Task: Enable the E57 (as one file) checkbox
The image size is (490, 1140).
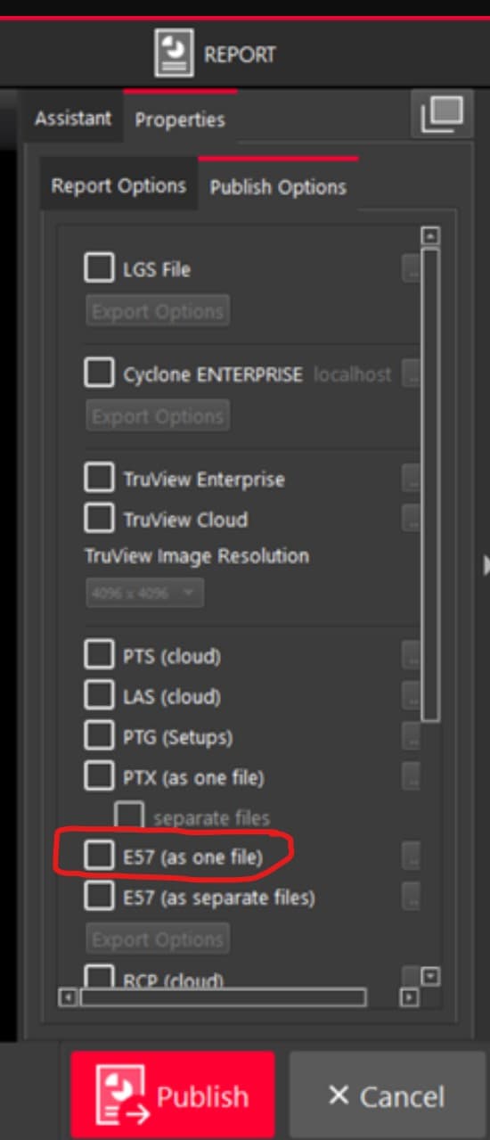Action: coord(99,857)
